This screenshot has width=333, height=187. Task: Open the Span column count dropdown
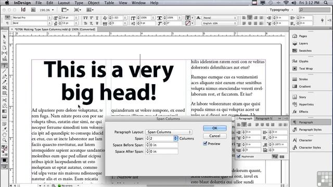(x=175, y=139)
